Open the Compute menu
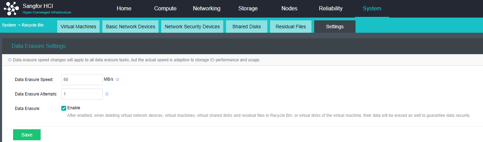The height and width of the screenshot is (142, 483). click(x=165, y=9)
